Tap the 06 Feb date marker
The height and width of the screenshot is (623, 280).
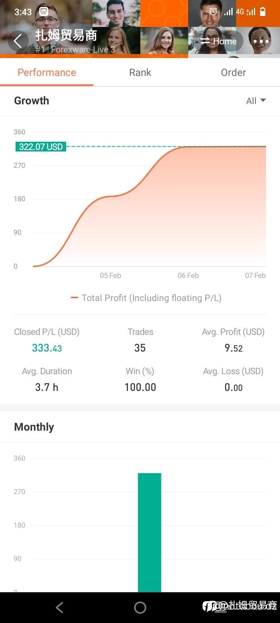tap(188, 276)
